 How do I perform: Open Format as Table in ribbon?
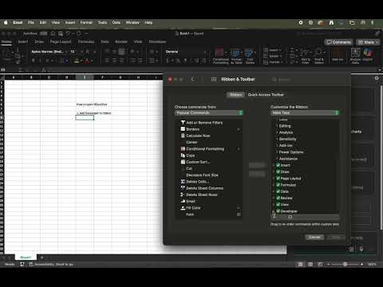coord(236,56)
